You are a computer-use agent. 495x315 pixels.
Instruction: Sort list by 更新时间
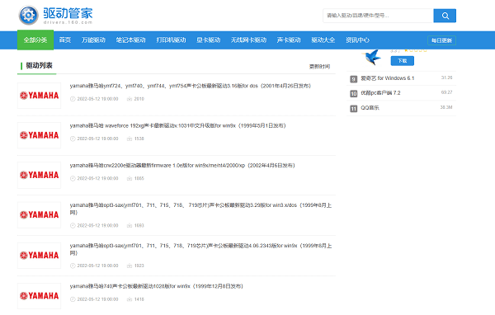[319, 66]
